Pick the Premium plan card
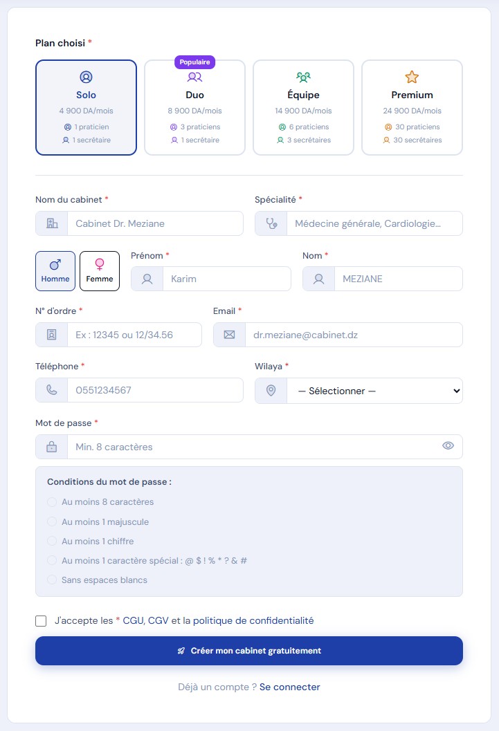Image resolution: width=499 pixels, height=731 pixels. point(412,107)
